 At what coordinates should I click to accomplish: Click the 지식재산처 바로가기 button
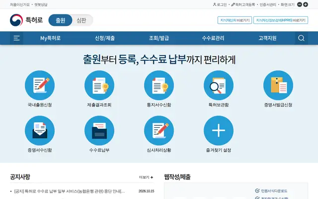tap(235, 20)
